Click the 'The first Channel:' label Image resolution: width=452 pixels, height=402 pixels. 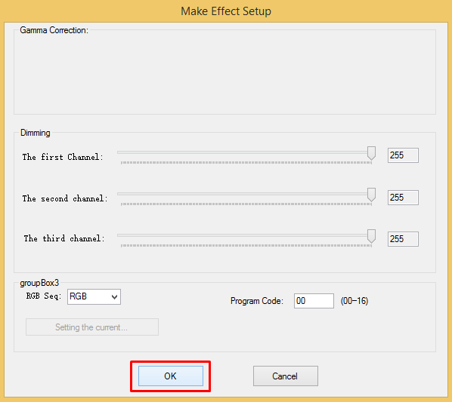pyautogui.click(x=63, y=157)
